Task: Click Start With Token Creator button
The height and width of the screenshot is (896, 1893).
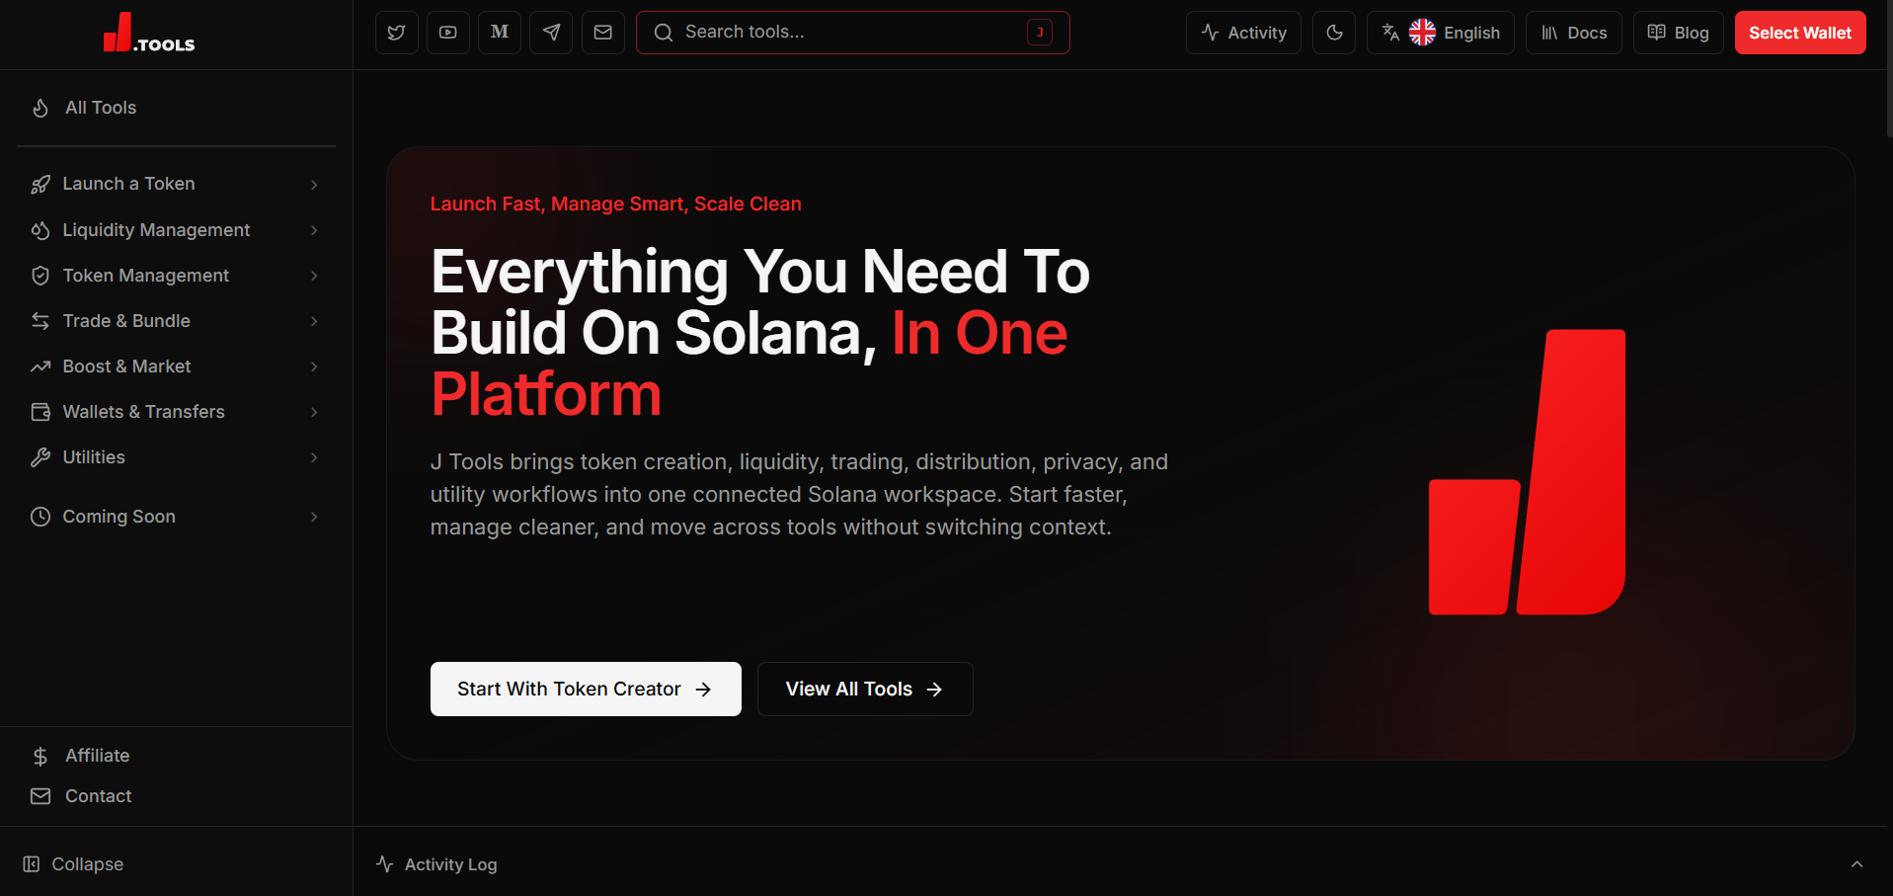Action: [586, 690]
